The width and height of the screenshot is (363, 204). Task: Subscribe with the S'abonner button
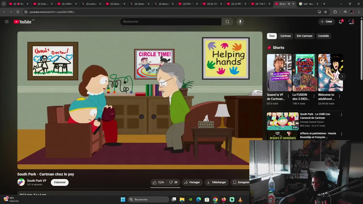(x=60, y=182)
